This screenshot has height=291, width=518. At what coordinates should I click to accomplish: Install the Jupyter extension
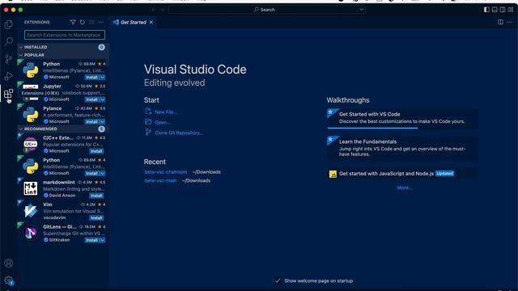coord(91,99)
